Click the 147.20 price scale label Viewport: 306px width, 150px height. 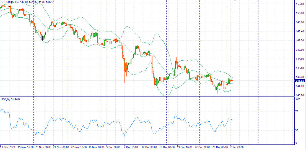(x=300, y=41)
